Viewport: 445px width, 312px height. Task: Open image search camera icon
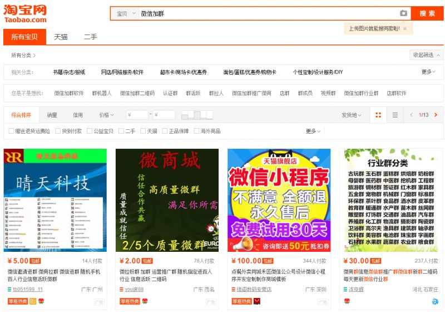(x=403, y=13)
